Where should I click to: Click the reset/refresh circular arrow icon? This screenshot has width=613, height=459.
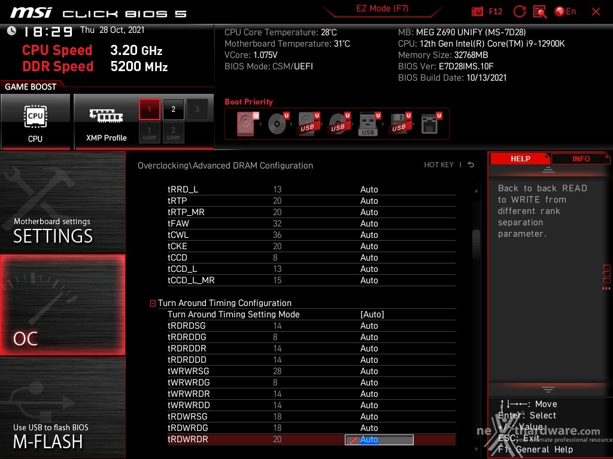pos(519,11)
